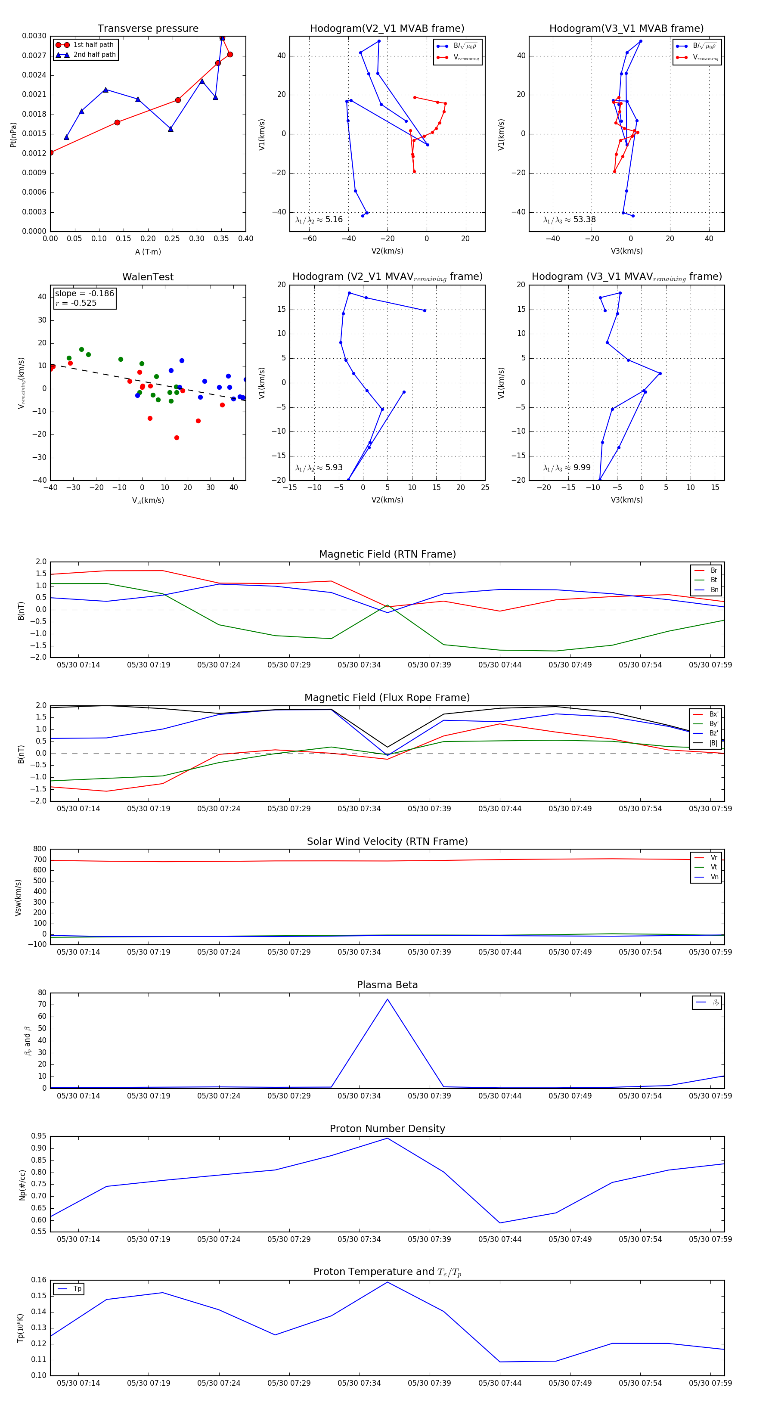Screen dimensions: 775x1421
Task: Click the 'Transverse pressure' plot title
Action: [x=148, y=29]
